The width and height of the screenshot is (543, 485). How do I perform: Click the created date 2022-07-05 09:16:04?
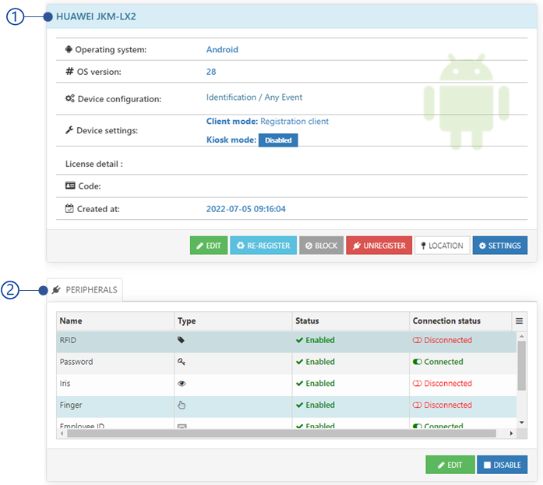(x=246, y=209)
